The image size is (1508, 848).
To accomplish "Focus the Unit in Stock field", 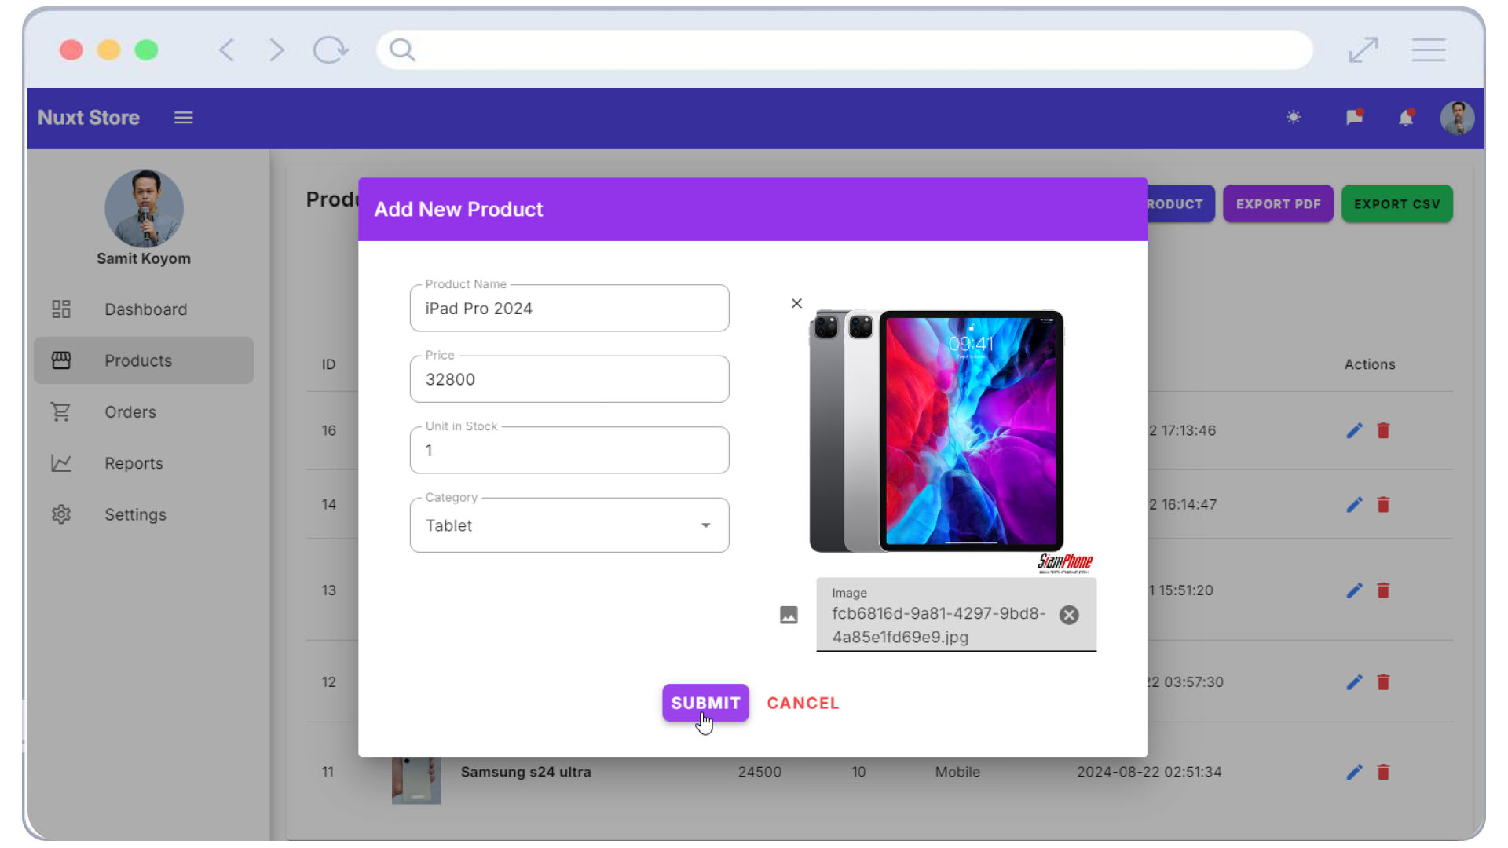I will coord(569,451).
